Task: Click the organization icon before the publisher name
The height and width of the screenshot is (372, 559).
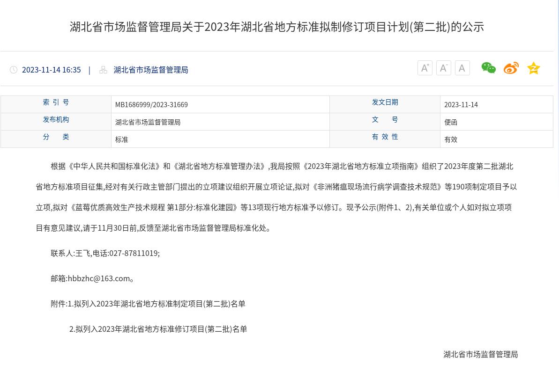Action: click(103, 70)
